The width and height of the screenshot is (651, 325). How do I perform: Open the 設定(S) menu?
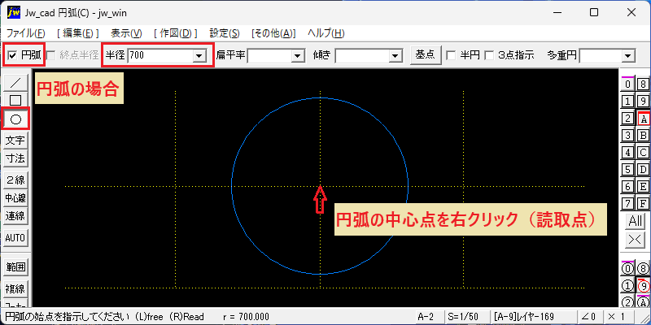225,33
